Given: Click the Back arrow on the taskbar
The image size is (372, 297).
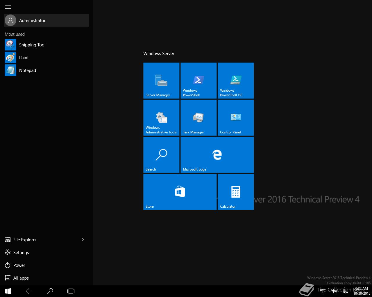Looking at the screenshot, I should point(29,291).
